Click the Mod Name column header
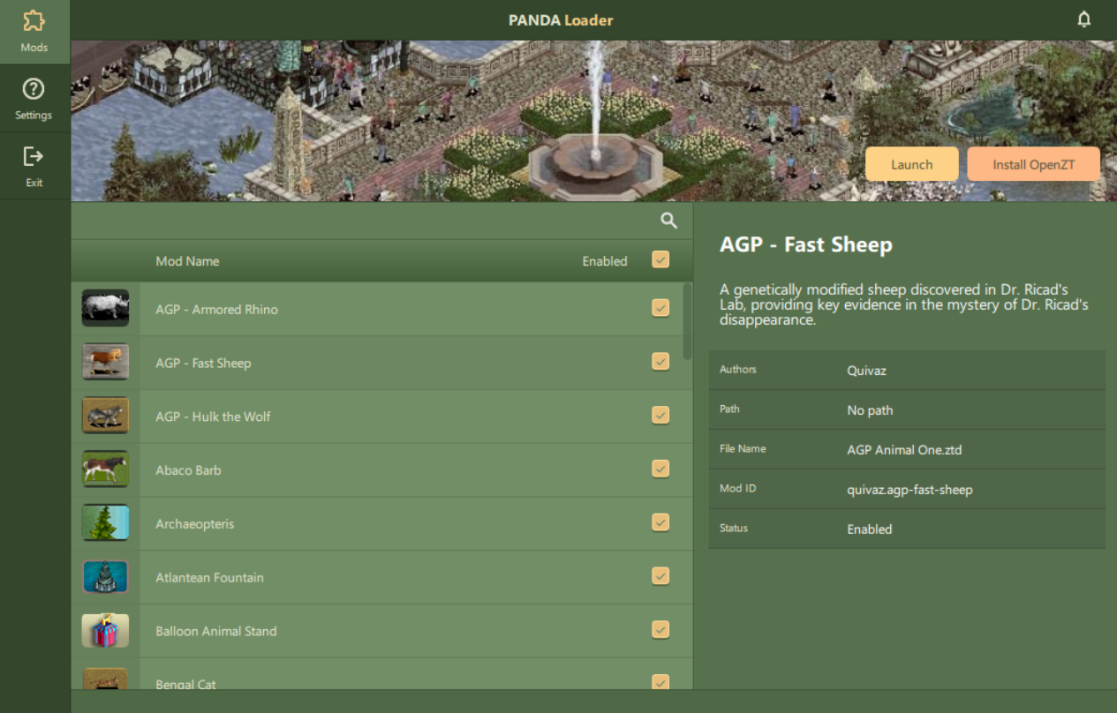 tap(187, 261)
